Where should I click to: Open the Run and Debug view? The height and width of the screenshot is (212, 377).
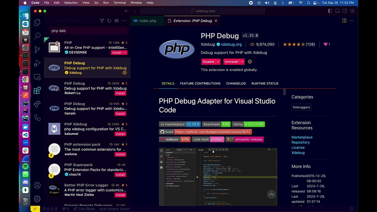click(37, 63)
